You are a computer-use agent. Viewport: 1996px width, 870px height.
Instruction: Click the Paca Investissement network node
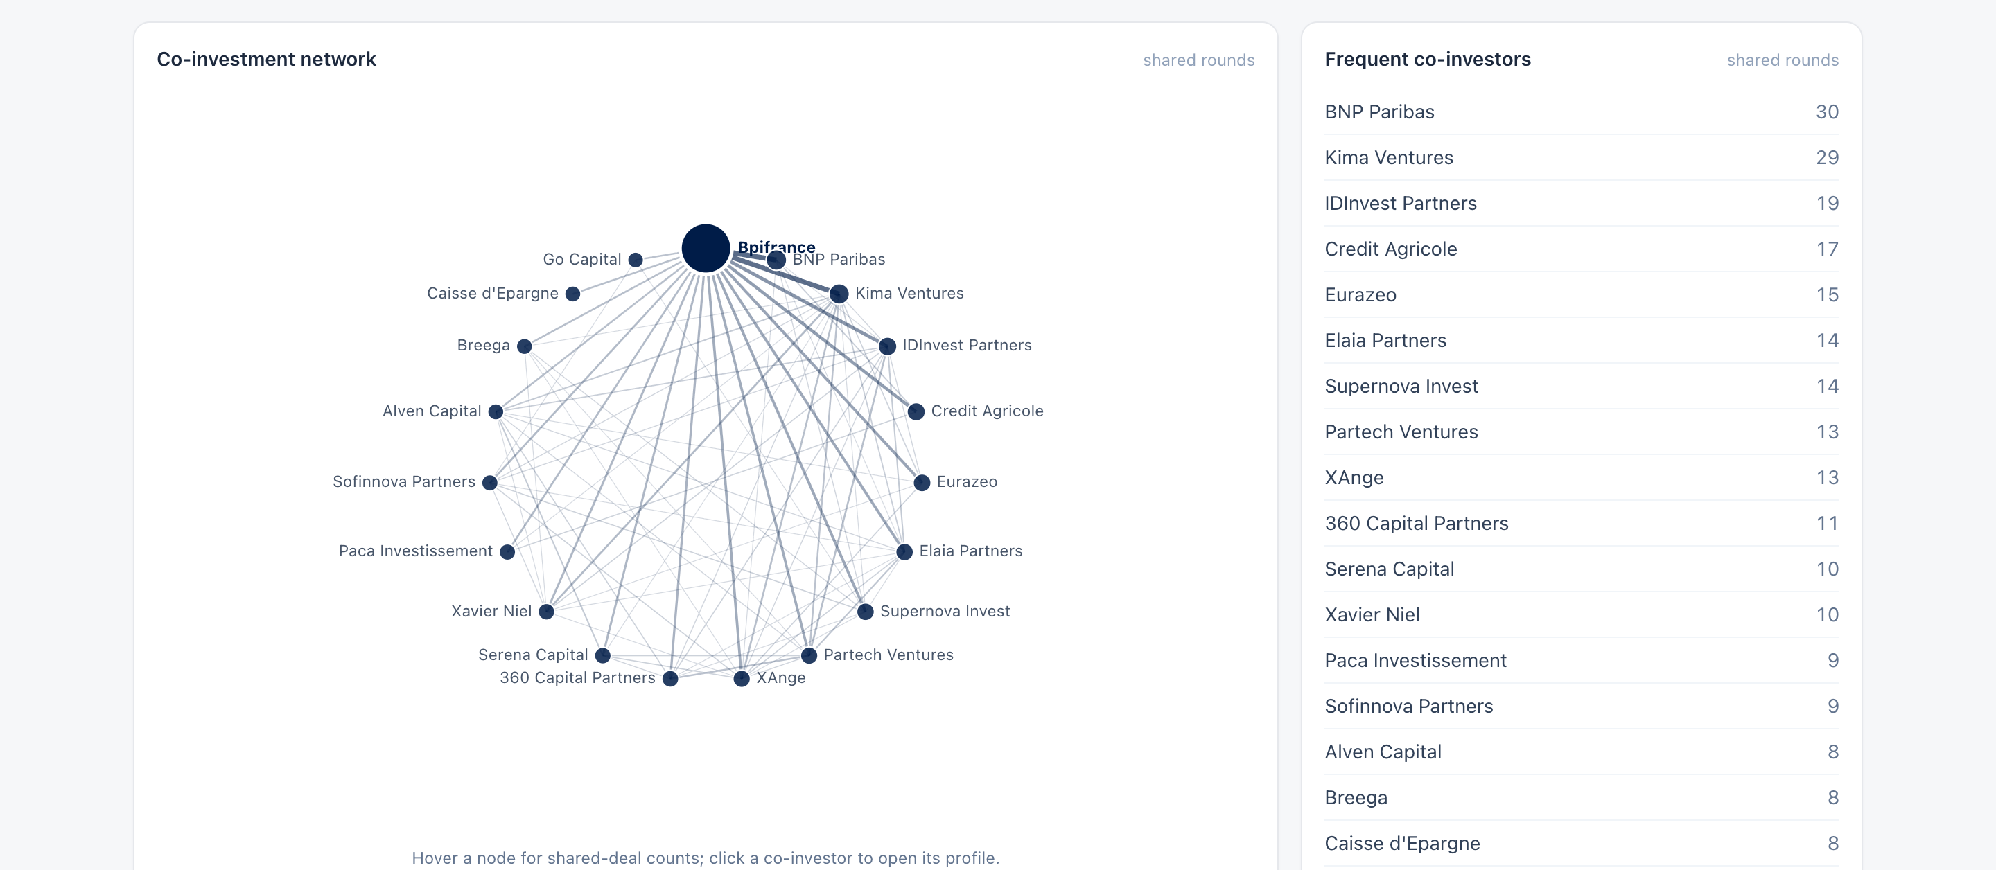pos(507,551)
